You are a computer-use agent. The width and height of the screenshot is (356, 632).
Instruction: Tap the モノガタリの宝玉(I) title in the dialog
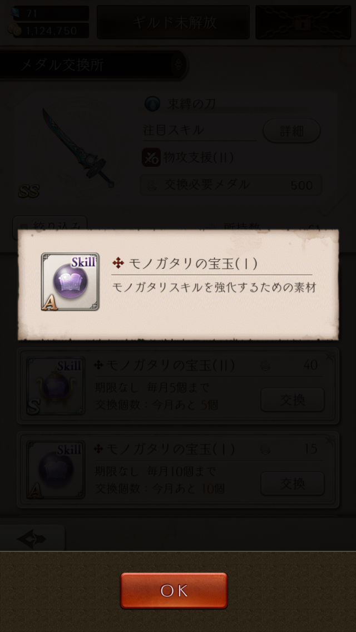pos(192,263)
